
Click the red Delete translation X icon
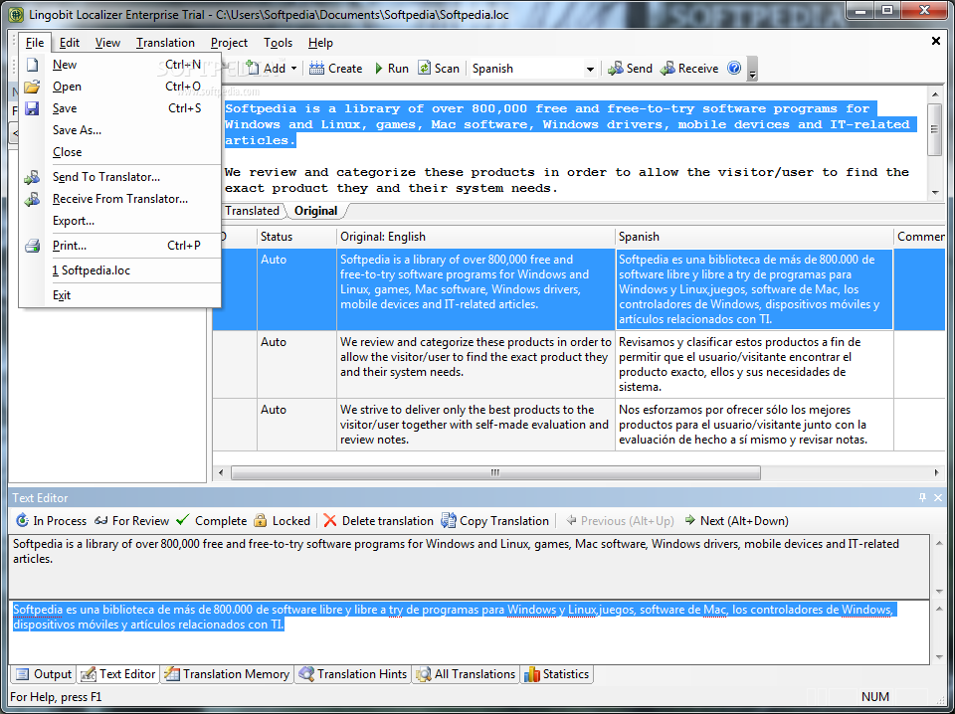click(329, 520)
